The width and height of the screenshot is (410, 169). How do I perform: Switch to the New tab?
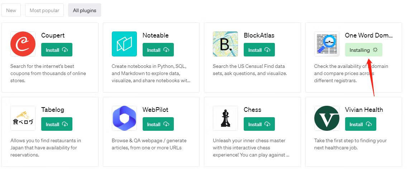pyautogui.click(x=11, y=10)
